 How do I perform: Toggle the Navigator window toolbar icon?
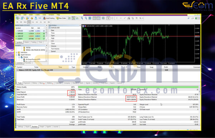pos(36,18)
